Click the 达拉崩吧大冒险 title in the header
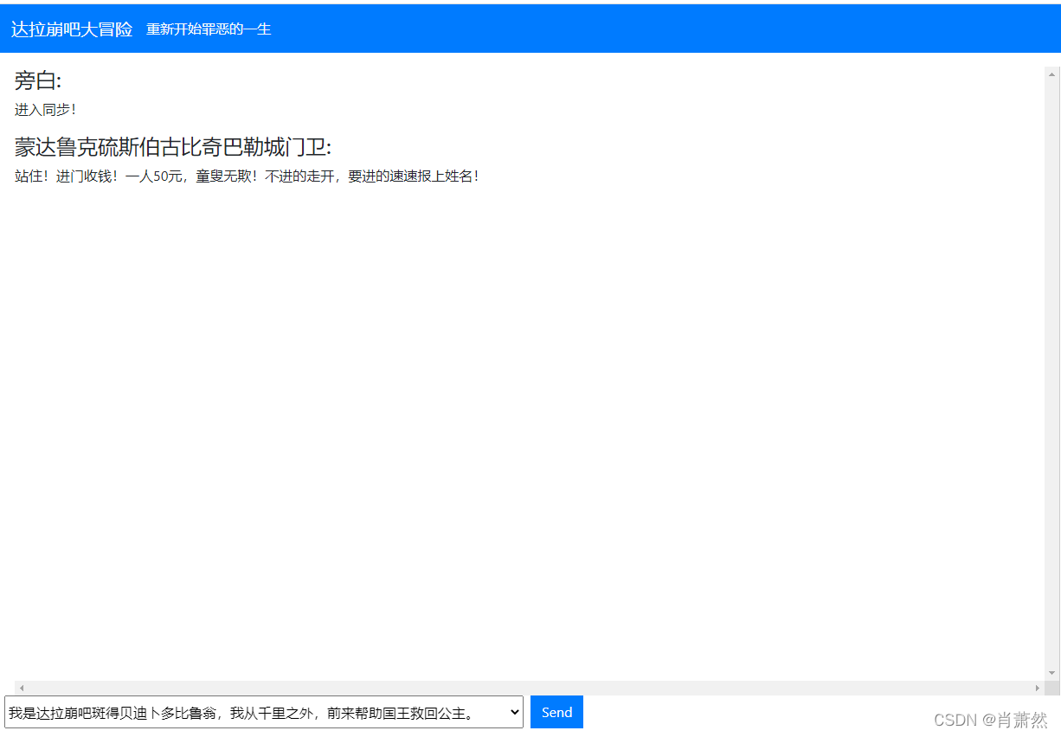 click(71, 29)
